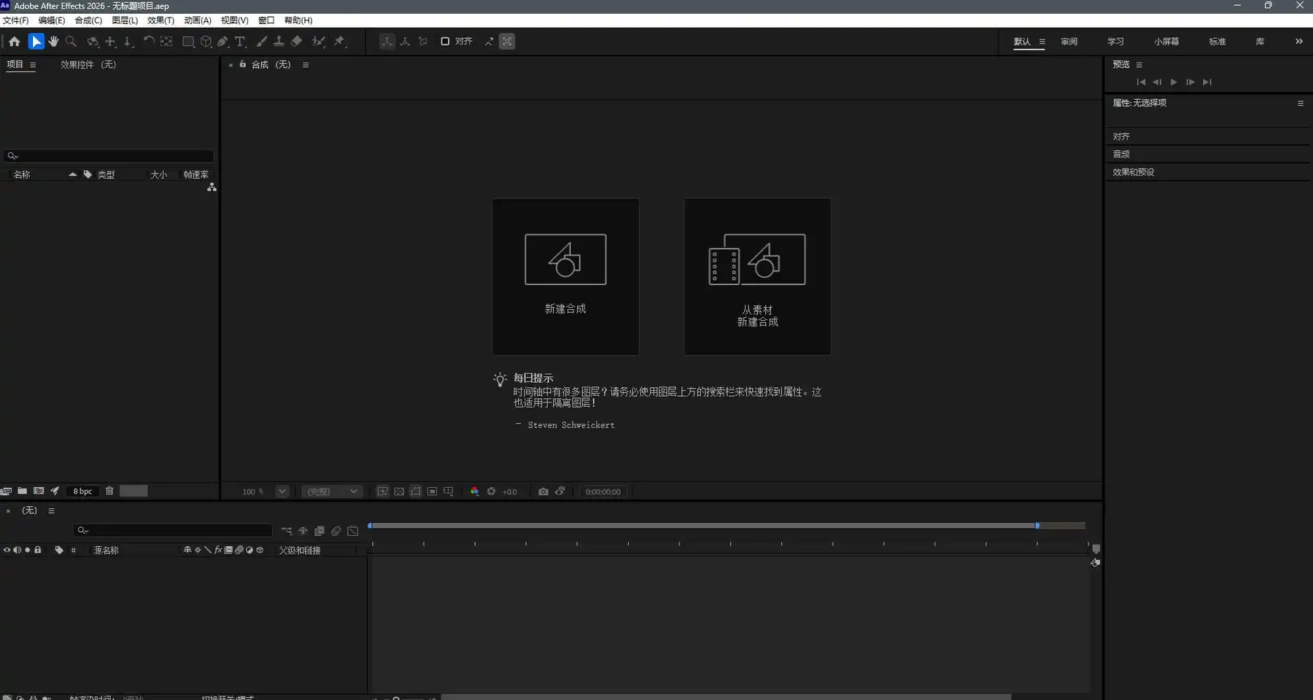Select the Puppet Pin tool
The height and width of the screenshot is (700, 1313).
(x=339, y=42)
